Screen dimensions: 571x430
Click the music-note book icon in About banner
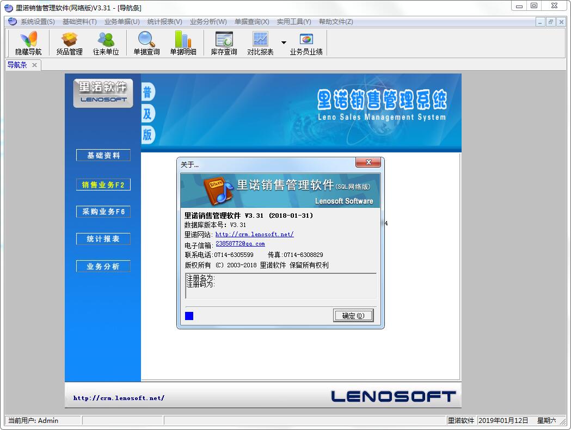[x=218, y=191]
